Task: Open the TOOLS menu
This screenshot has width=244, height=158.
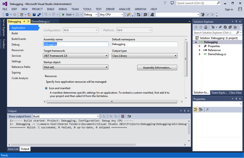Action: [x=87, y=9]
